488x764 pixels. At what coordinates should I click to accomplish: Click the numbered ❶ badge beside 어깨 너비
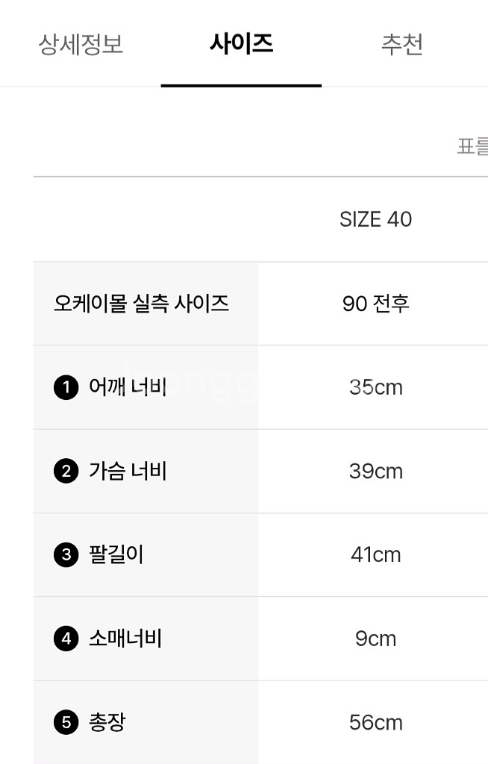[67, 388]
